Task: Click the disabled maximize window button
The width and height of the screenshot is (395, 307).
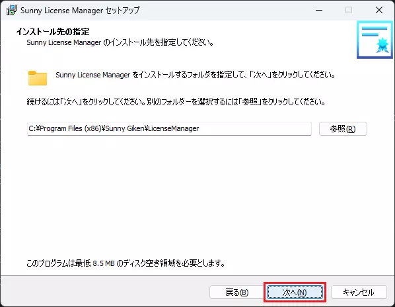Action: click(x=349, y=10)
